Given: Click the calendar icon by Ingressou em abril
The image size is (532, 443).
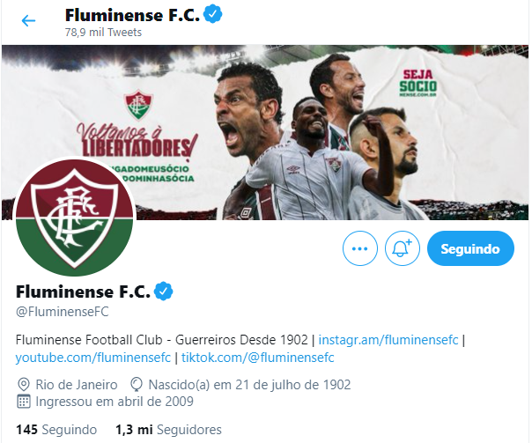Looking at the screenshot, I should 24,402.
